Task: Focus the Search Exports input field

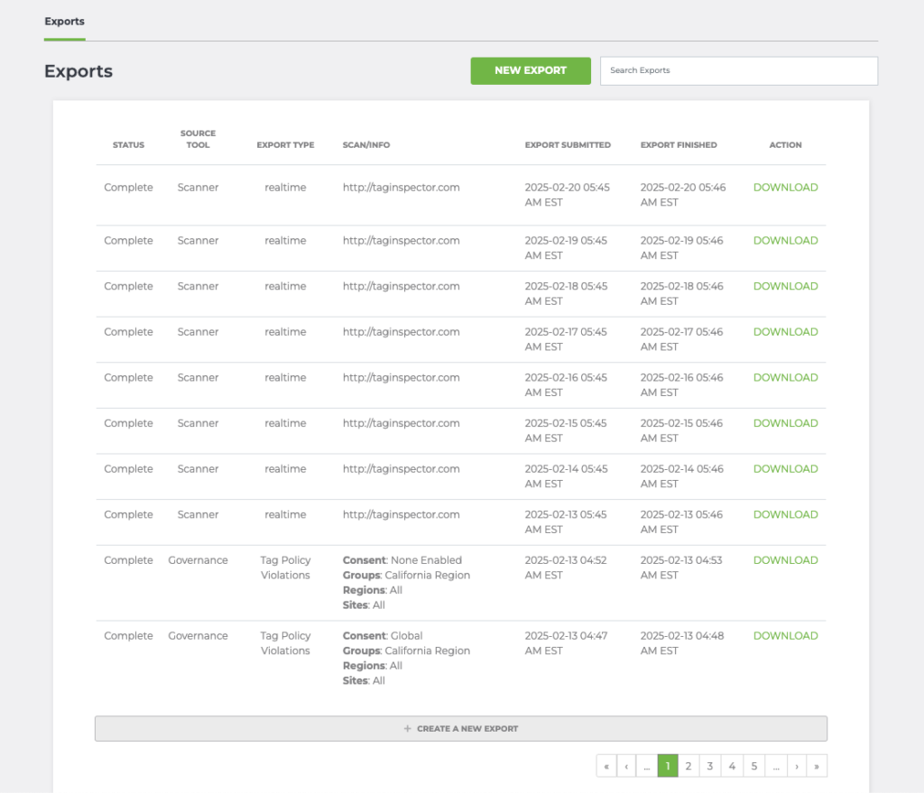Action: (738, 70)
